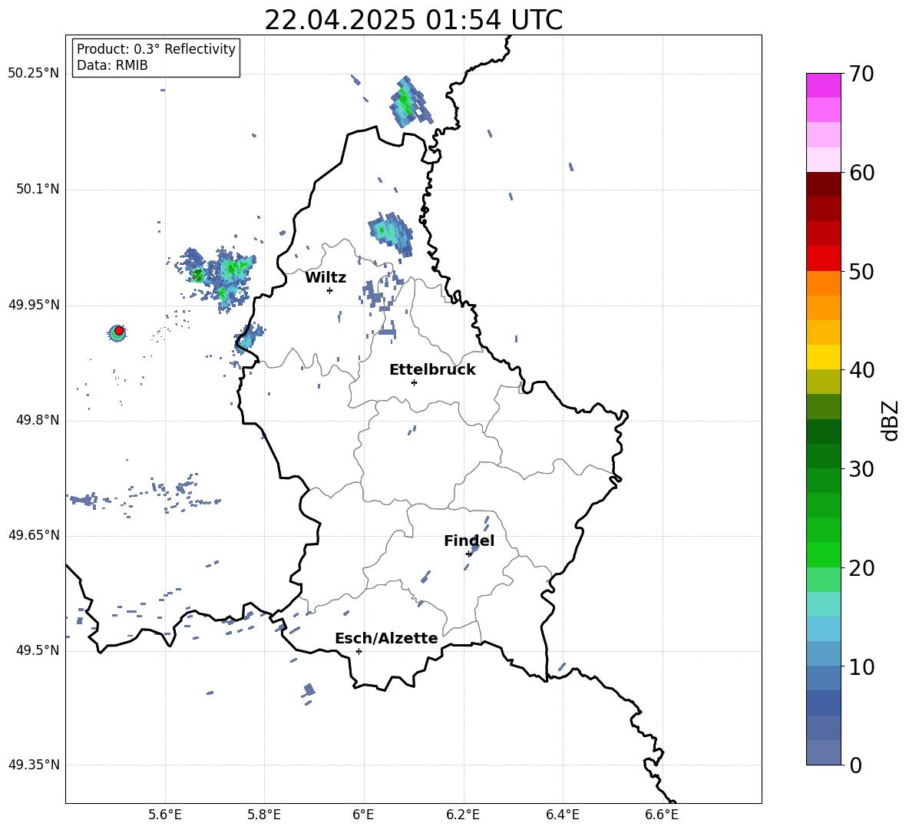Click the Wiltz city label

coord(326,278)
